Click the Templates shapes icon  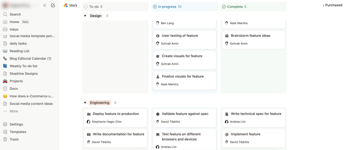pyautogui.click(x=5, y=132)
